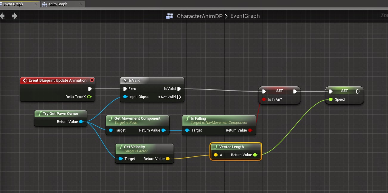This screenshot has height=193, width=388.
Task: Close the Anim Graph tab
Action: pyautogui.click(x=81, y=4)
